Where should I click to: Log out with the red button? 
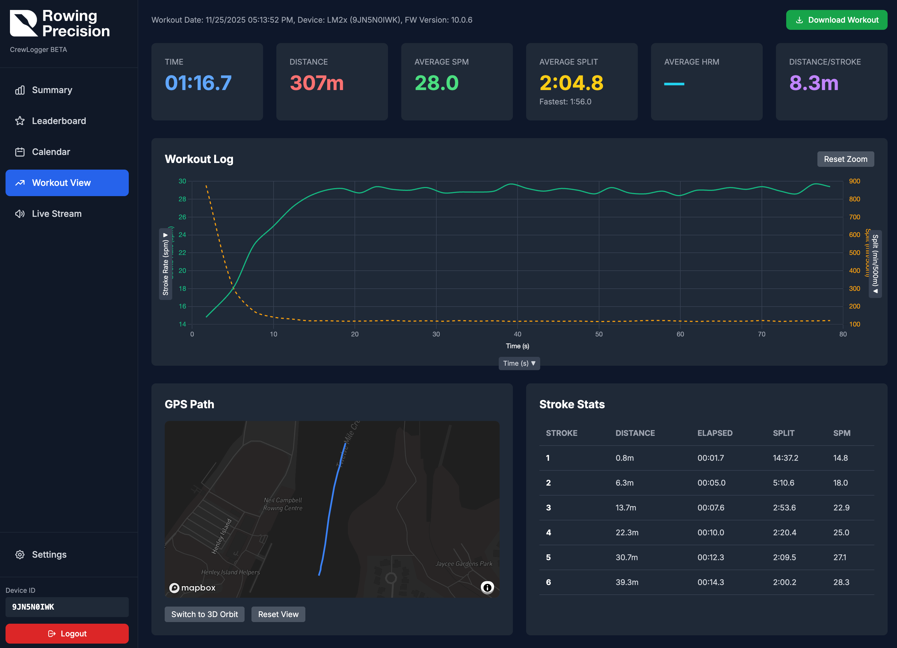coord(67,634)
